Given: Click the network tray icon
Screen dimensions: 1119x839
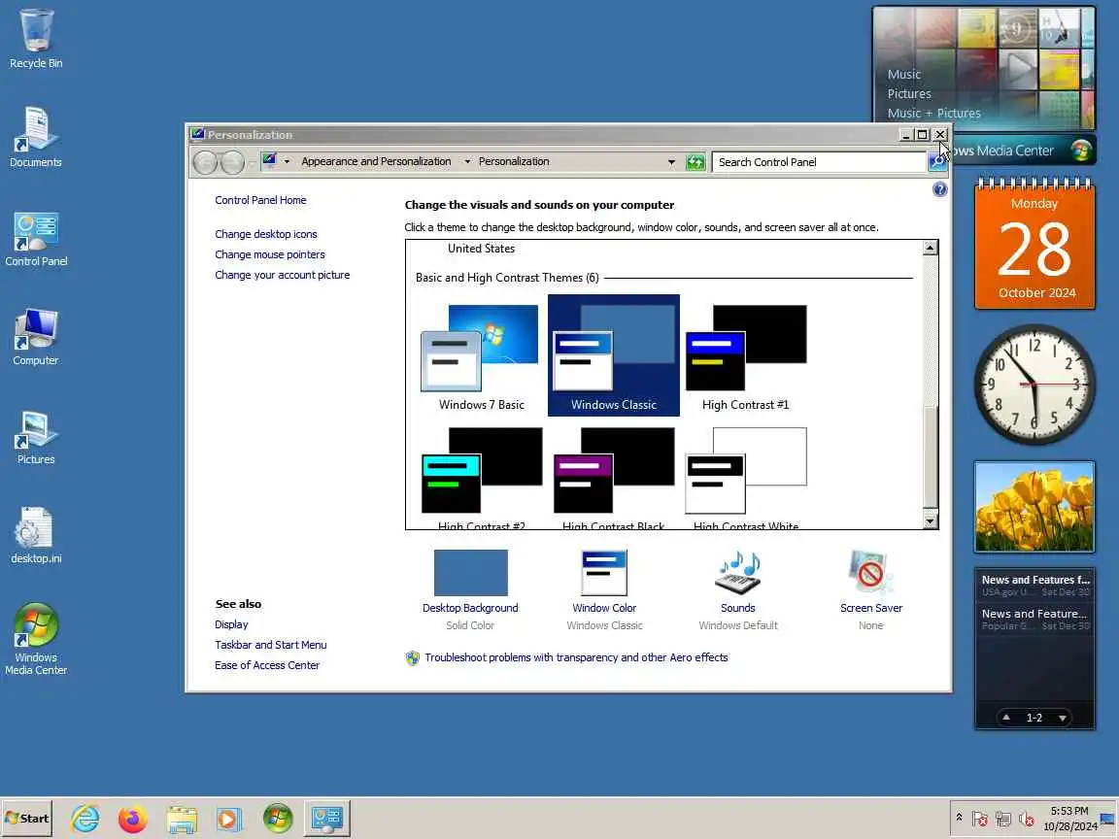Looking at the screenshot, I should pyautogui.click(x=1002, y=819).
